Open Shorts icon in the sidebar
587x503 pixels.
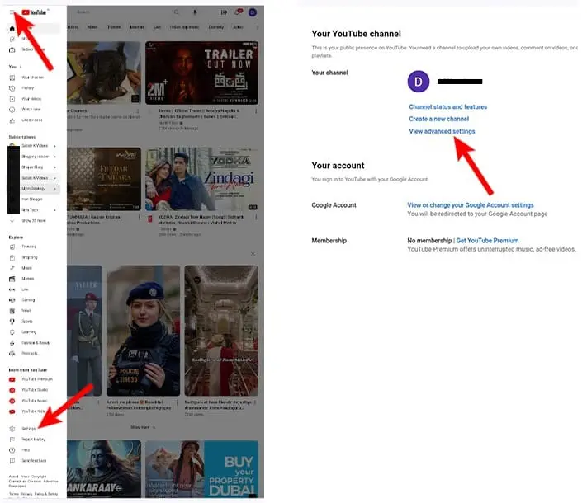click(12, 39)
